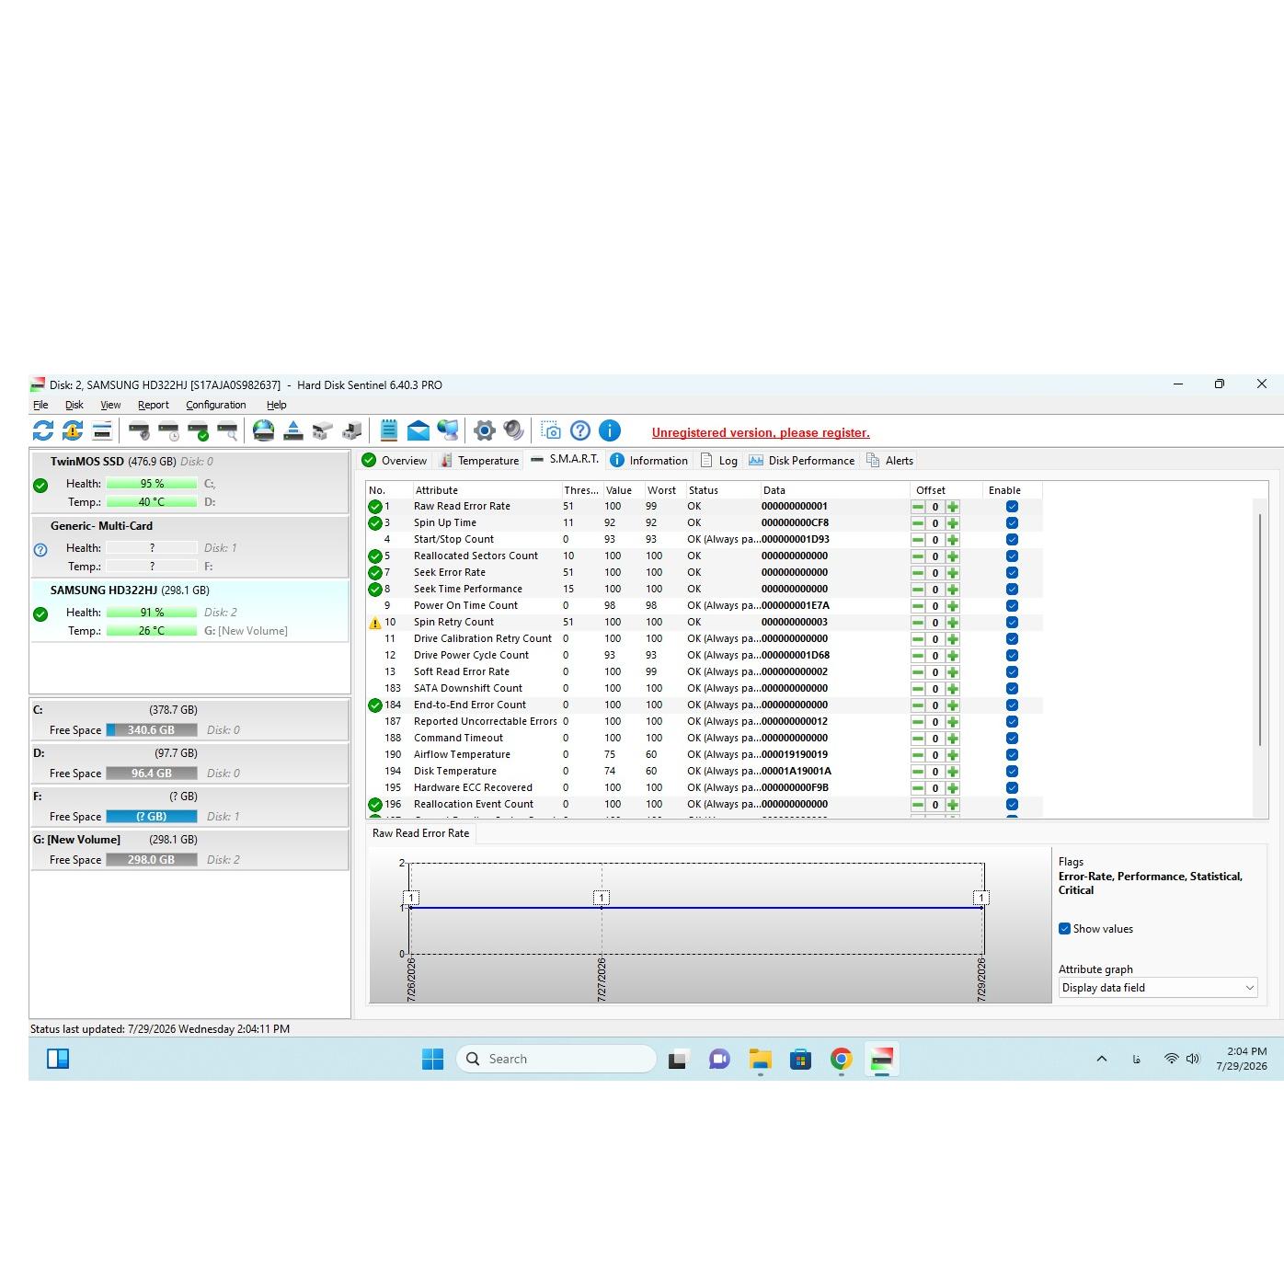The image size is (1284, 1284).
Task: Open the Disk menu
Action: 75,405
